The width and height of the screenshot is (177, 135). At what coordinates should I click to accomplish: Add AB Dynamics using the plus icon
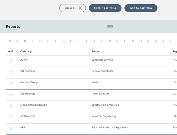tap(11, 117)
